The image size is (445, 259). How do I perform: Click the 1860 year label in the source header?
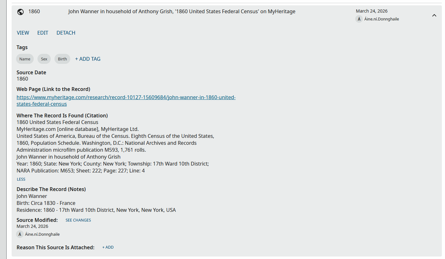pyautogui.click(x=34, y=12)
